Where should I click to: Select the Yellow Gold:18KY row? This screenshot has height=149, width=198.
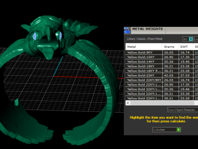tap(162, 66)
